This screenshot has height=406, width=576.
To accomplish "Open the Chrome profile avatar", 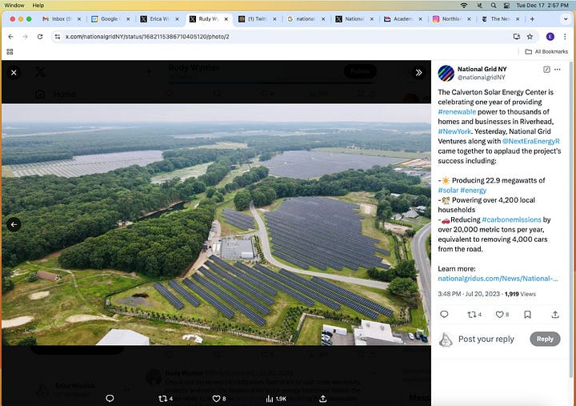I will pos(550,36).
